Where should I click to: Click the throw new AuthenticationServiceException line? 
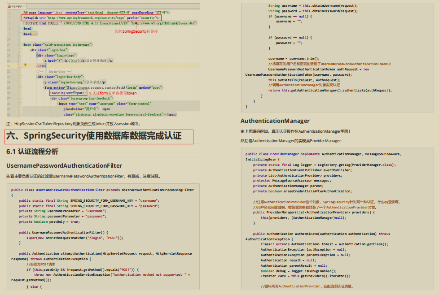coord(112,274)
